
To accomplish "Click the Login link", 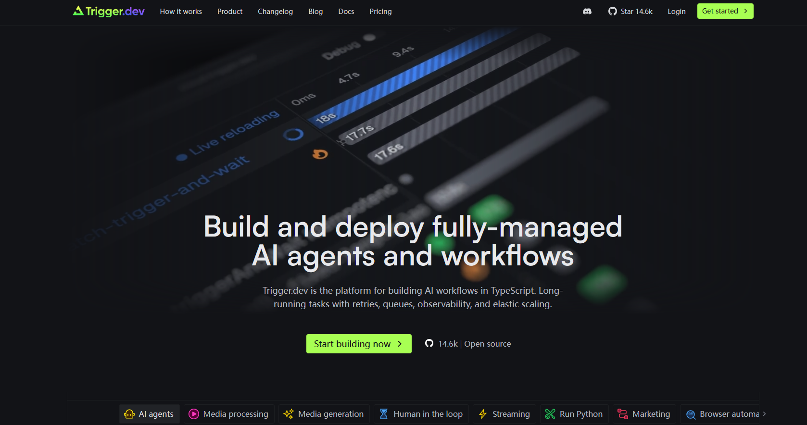I will [676, 12].
